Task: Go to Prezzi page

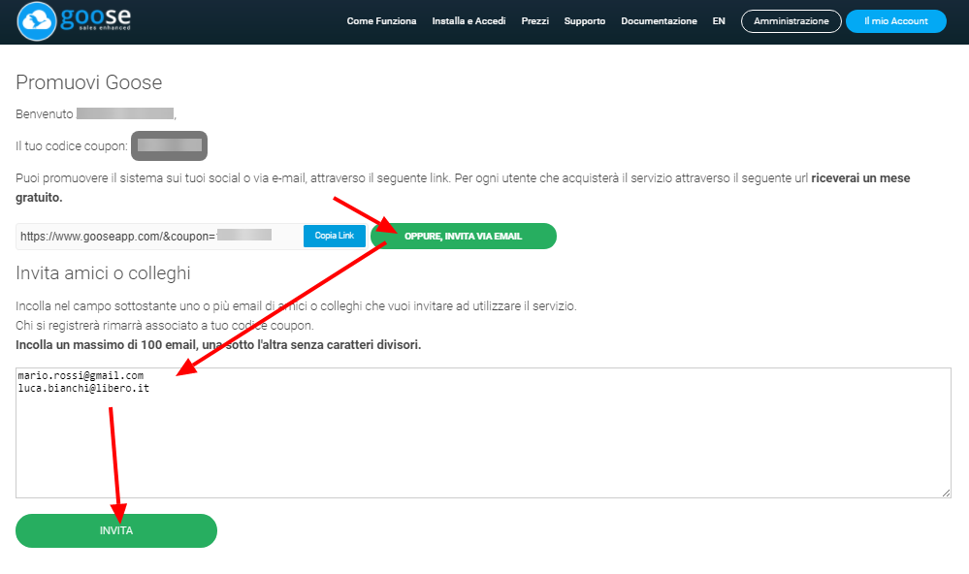Action: click(x=534, y=21)
